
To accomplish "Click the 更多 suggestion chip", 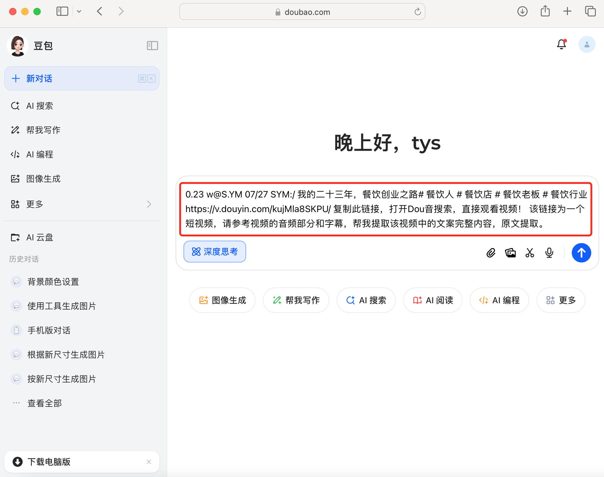I will tap(561, 300).
